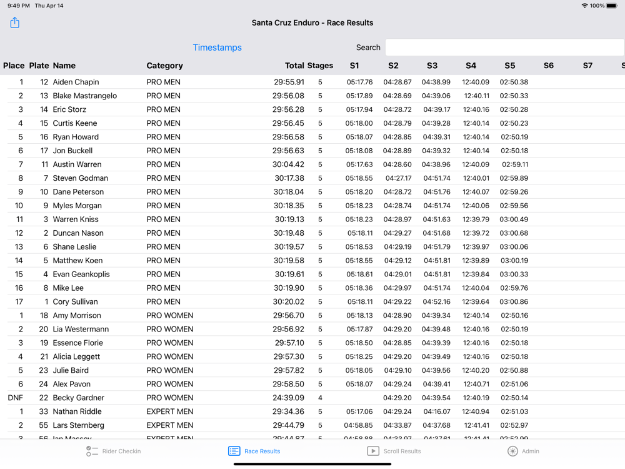Open the Timestamps link
The width and height of the screenshot is (625, 469).
coord(217,48)
